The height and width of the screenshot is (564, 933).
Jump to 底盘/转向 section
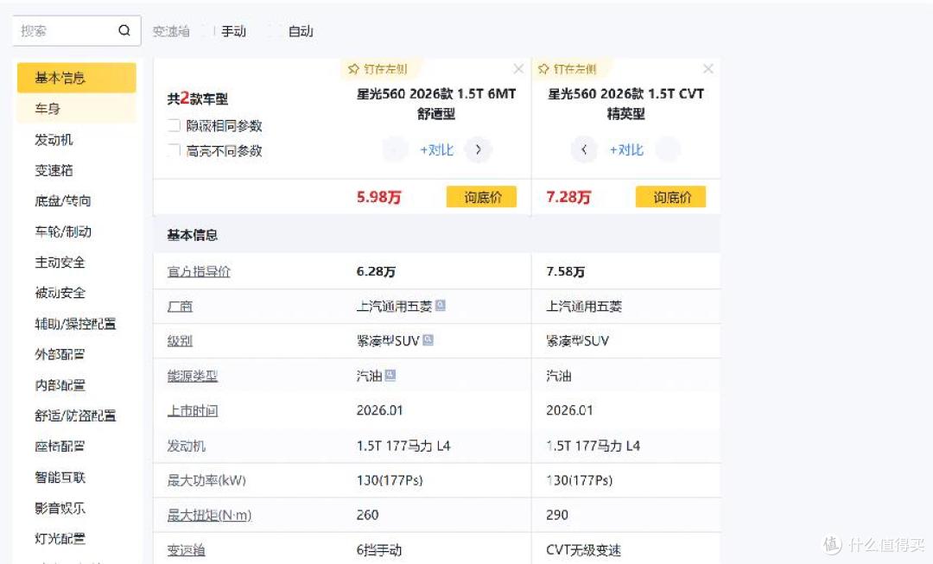pos(63,201)
